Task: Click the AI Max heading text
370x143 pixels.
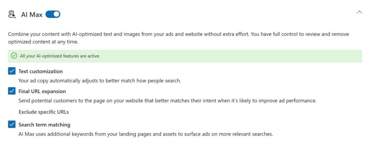Action: click(x=32, y=14)
